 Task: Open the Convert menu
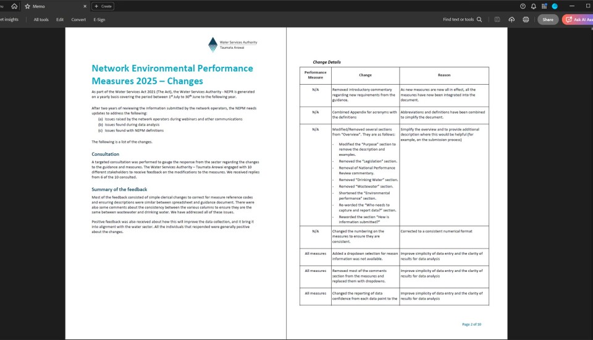click(78, 20)
